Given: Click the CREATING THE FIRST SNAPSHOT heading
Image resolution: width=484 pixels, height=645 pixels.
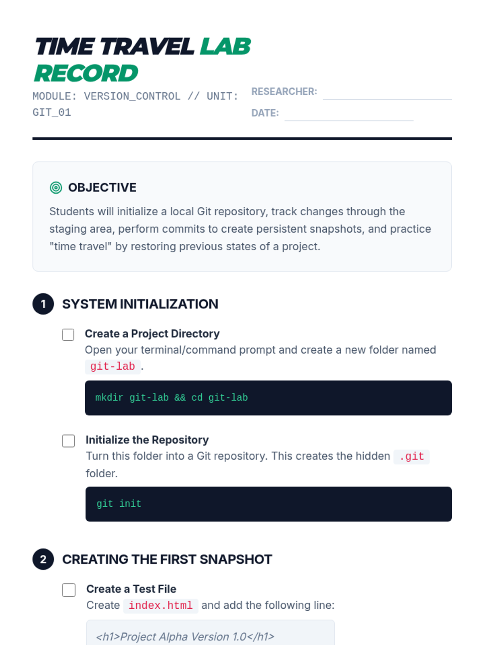Looking at the screenshot, I should (x=167, y=559).
